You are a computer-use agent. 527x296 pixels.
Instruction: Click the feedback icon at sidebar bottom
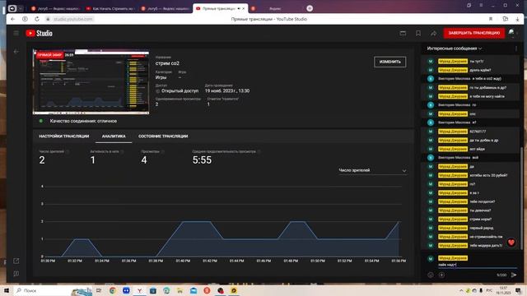point(16,274)
